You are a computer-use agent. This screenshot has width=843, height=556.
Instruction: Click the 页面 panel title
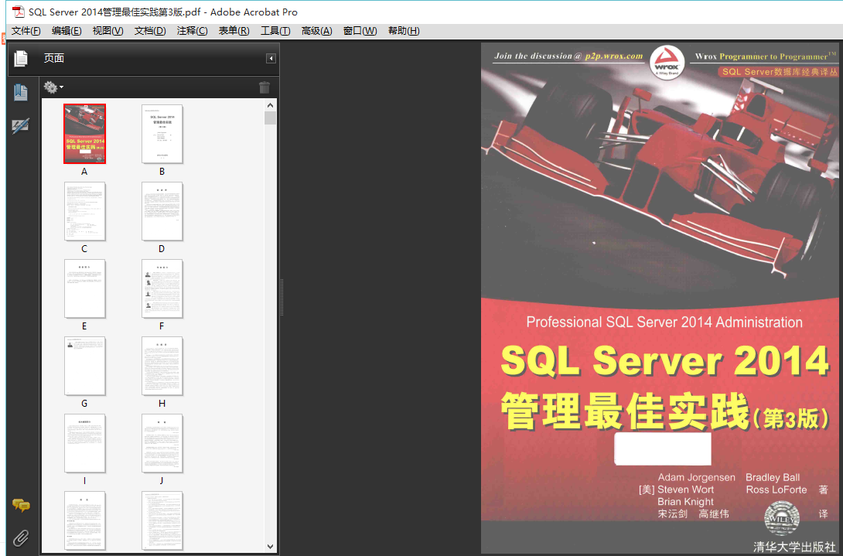point(54,58)
